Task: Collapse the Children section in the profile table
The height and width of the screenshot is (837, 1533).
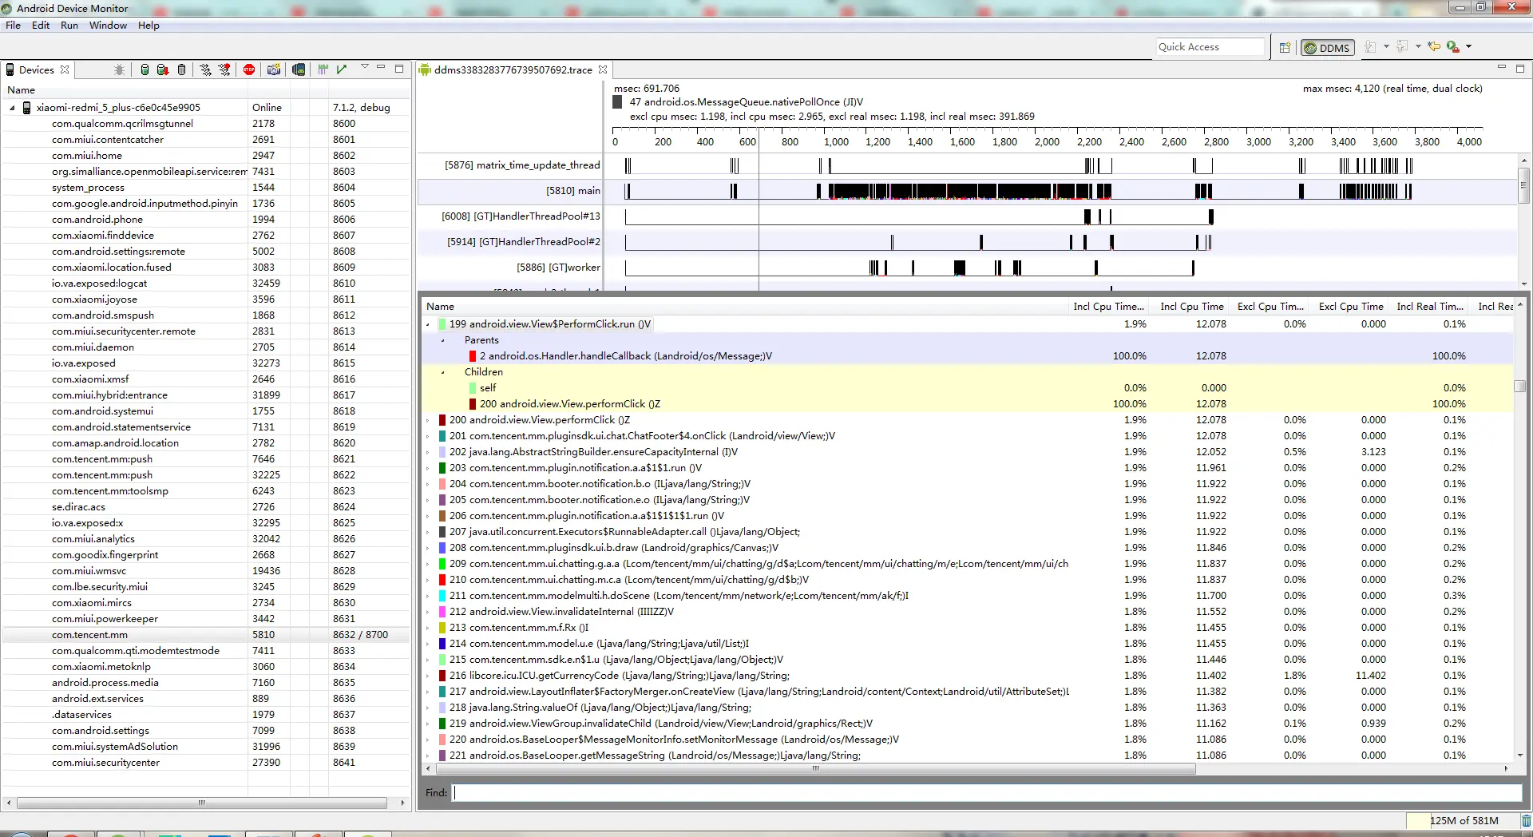Action: pos(443,372)
